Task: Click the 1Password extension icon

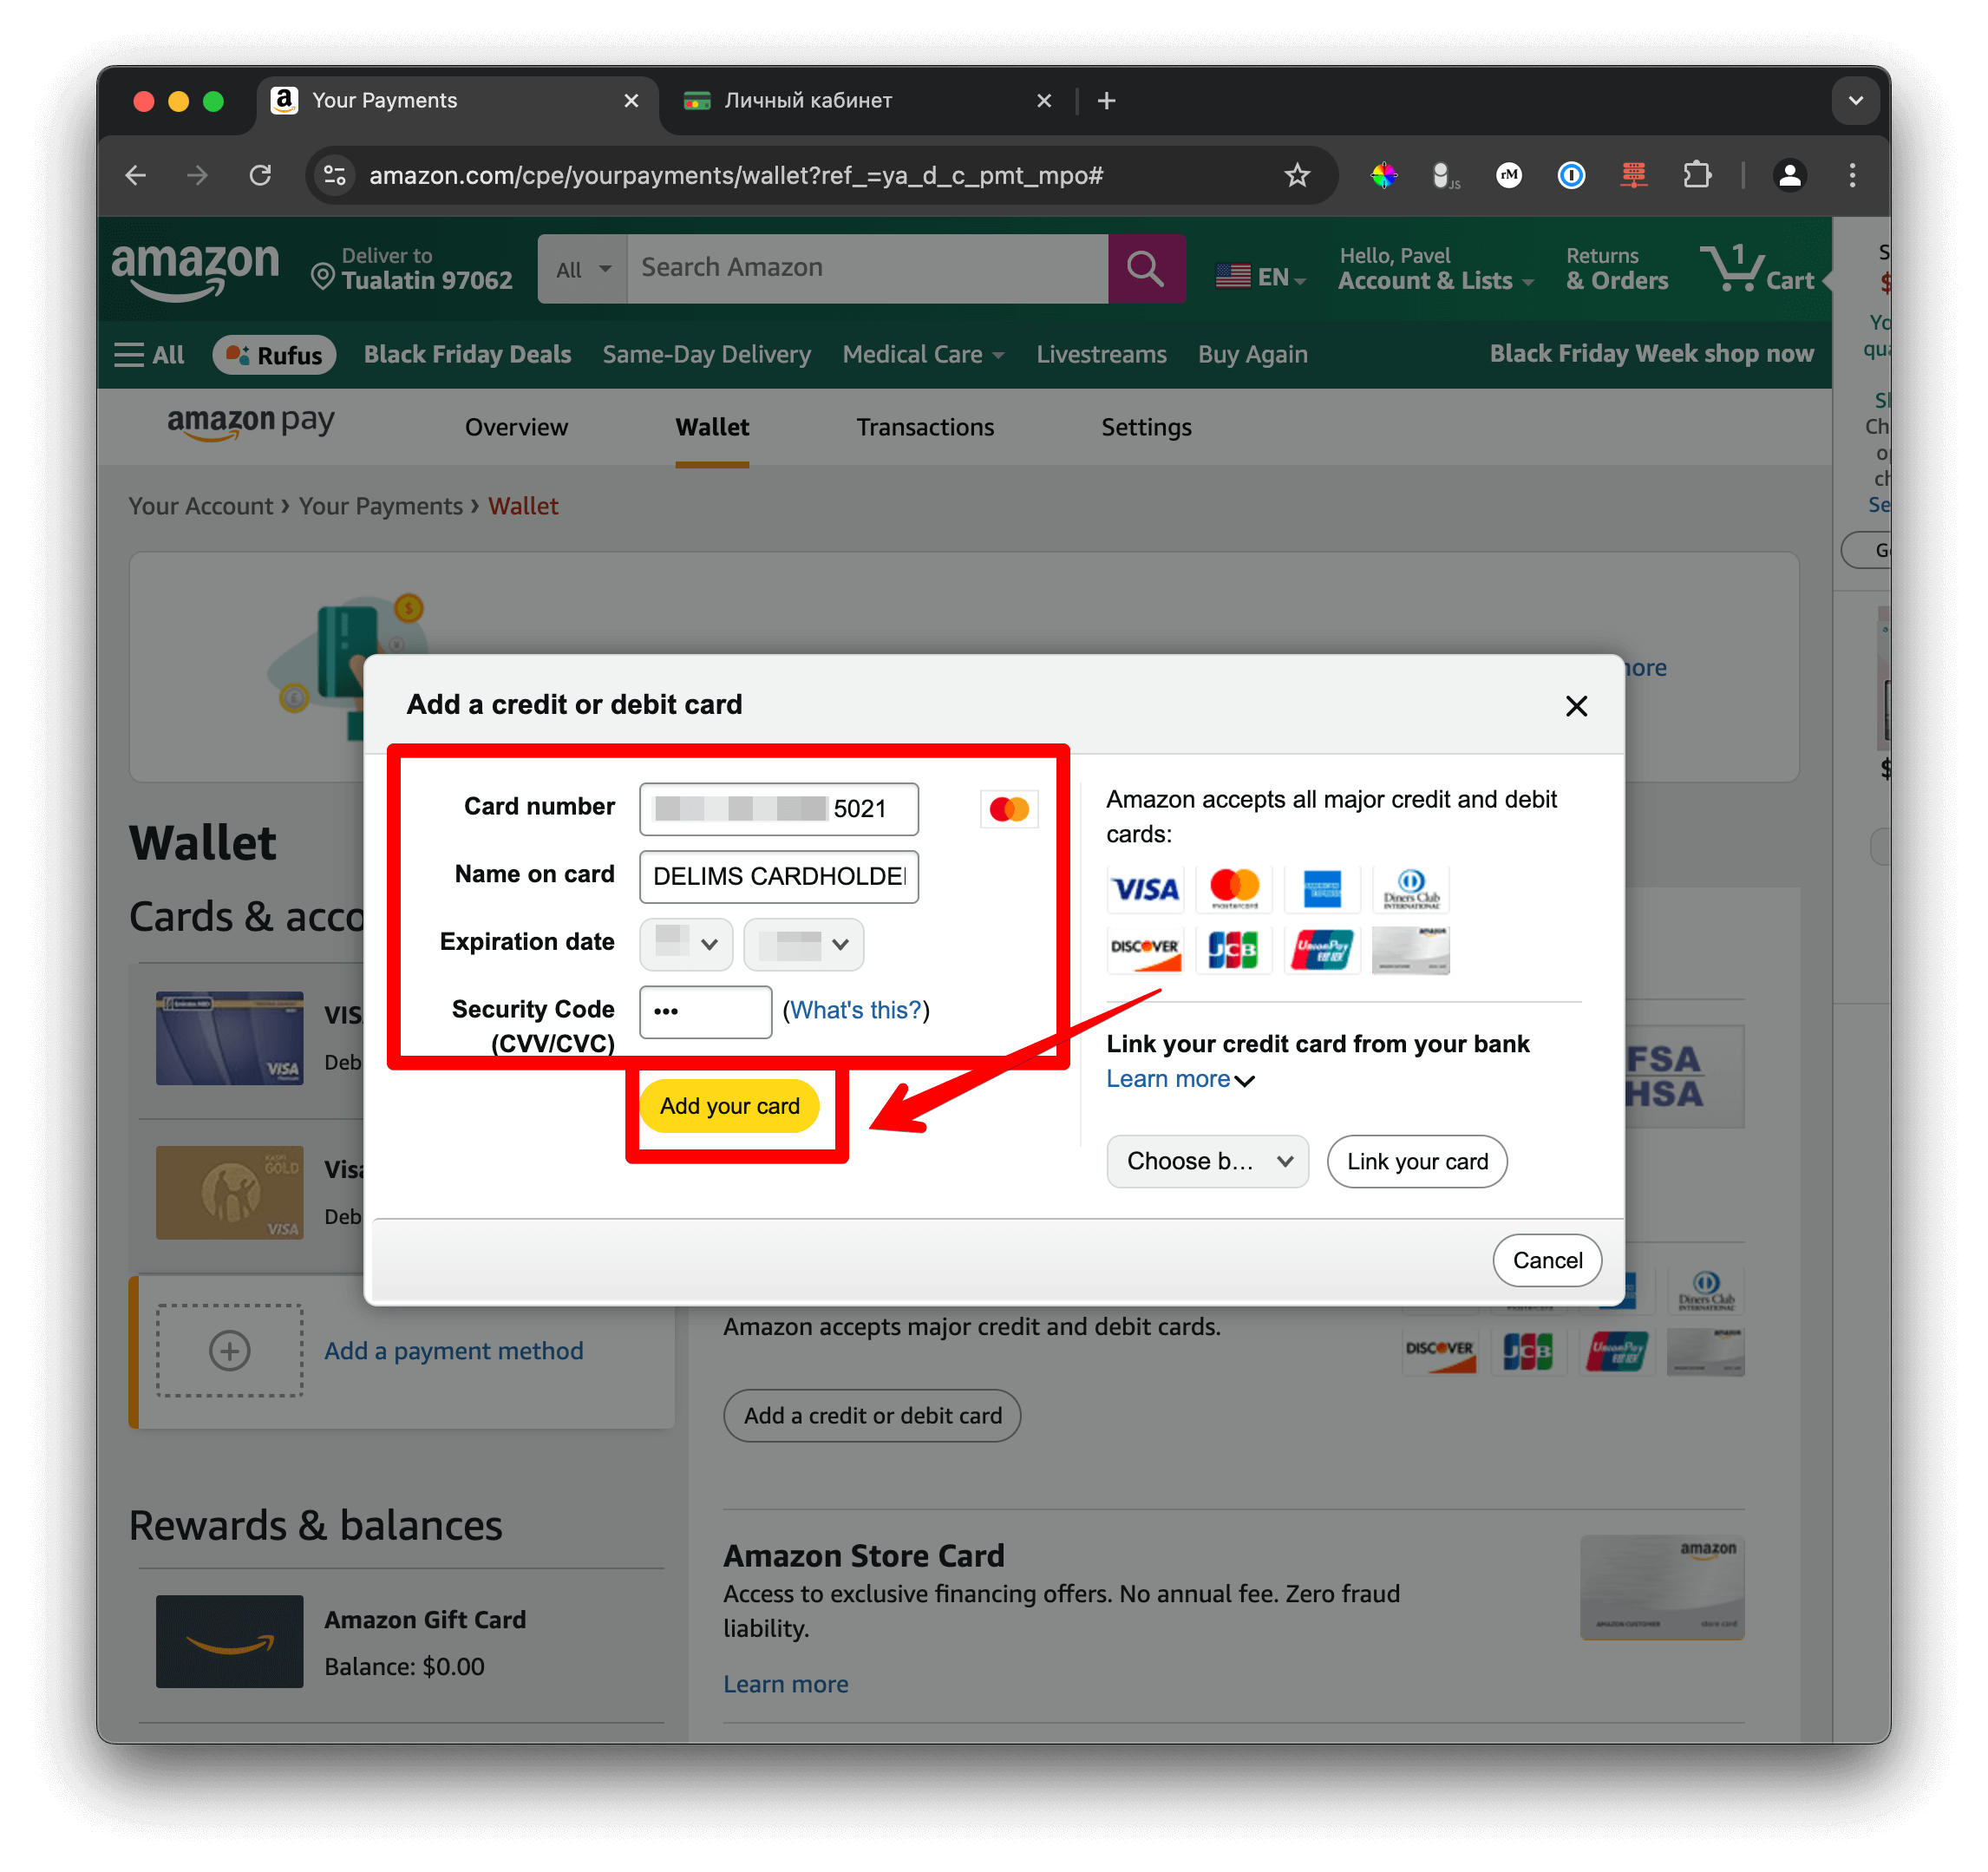Action: tap(1571, 176)
